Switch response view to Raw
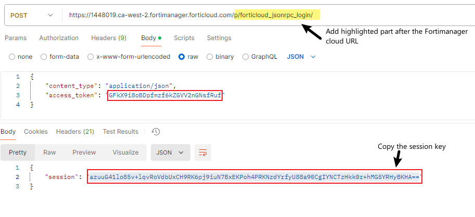This screenshot has height=217, width=475. point(50,152)
